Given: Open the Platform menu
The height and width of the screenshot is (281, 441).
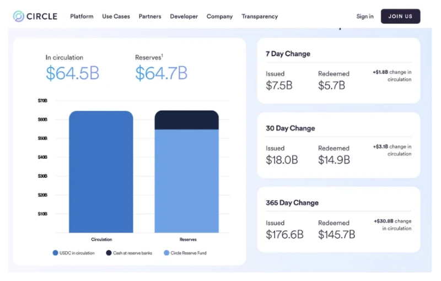Looking at the screenshot, I should point(82,17).
